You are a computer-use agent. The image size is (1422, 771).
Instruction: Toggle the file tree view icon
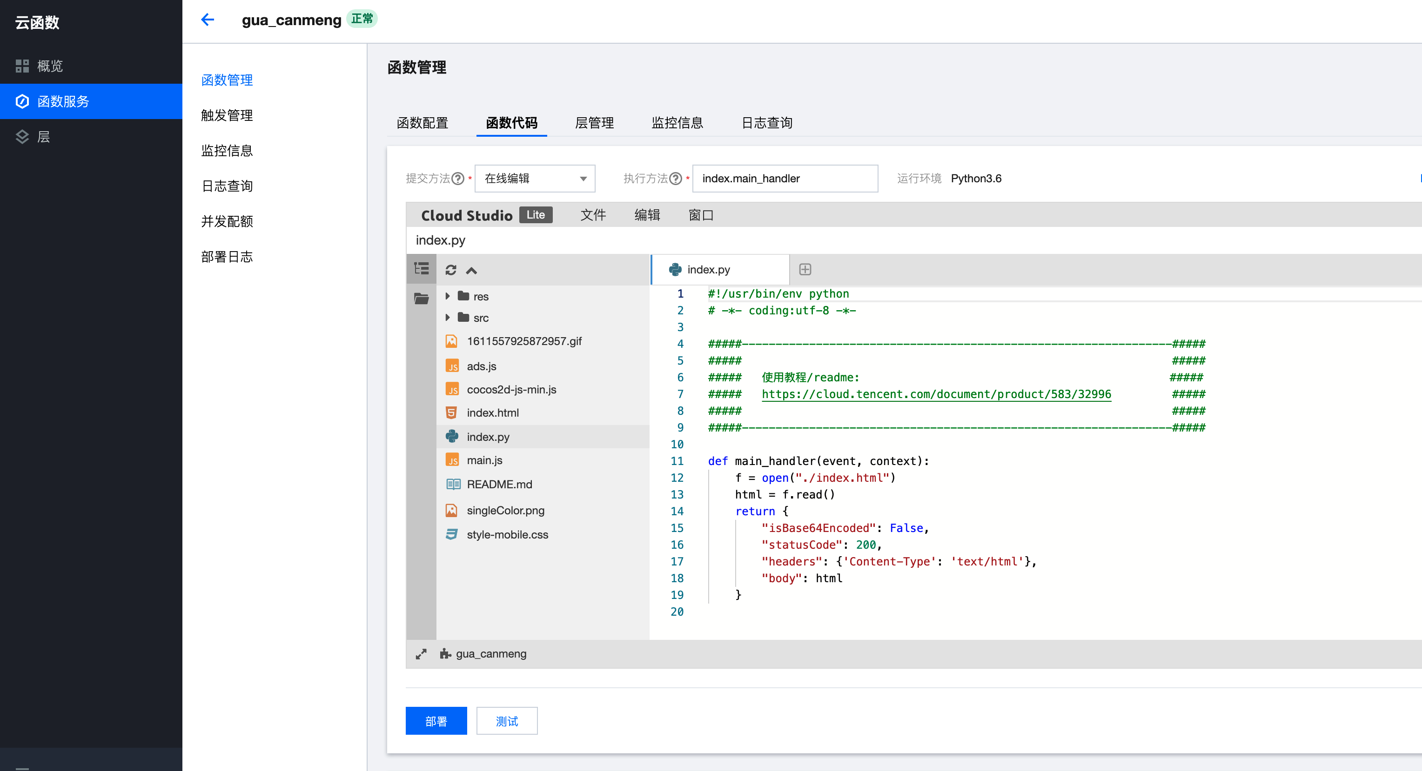421,269
